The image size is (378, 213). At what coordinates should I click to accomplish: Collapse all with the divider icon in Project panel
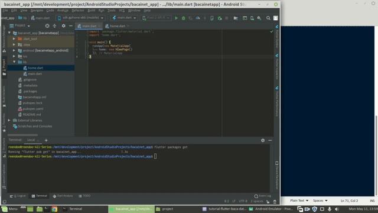(x=54, y=26)
